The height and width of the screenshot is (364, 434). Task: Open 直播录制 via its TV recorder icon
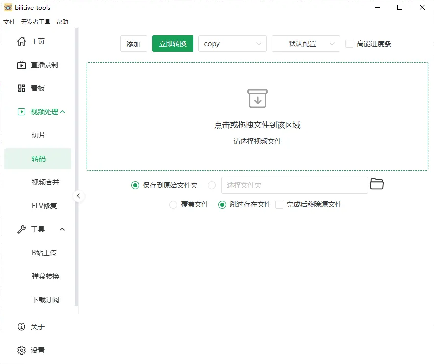[22, 65]
